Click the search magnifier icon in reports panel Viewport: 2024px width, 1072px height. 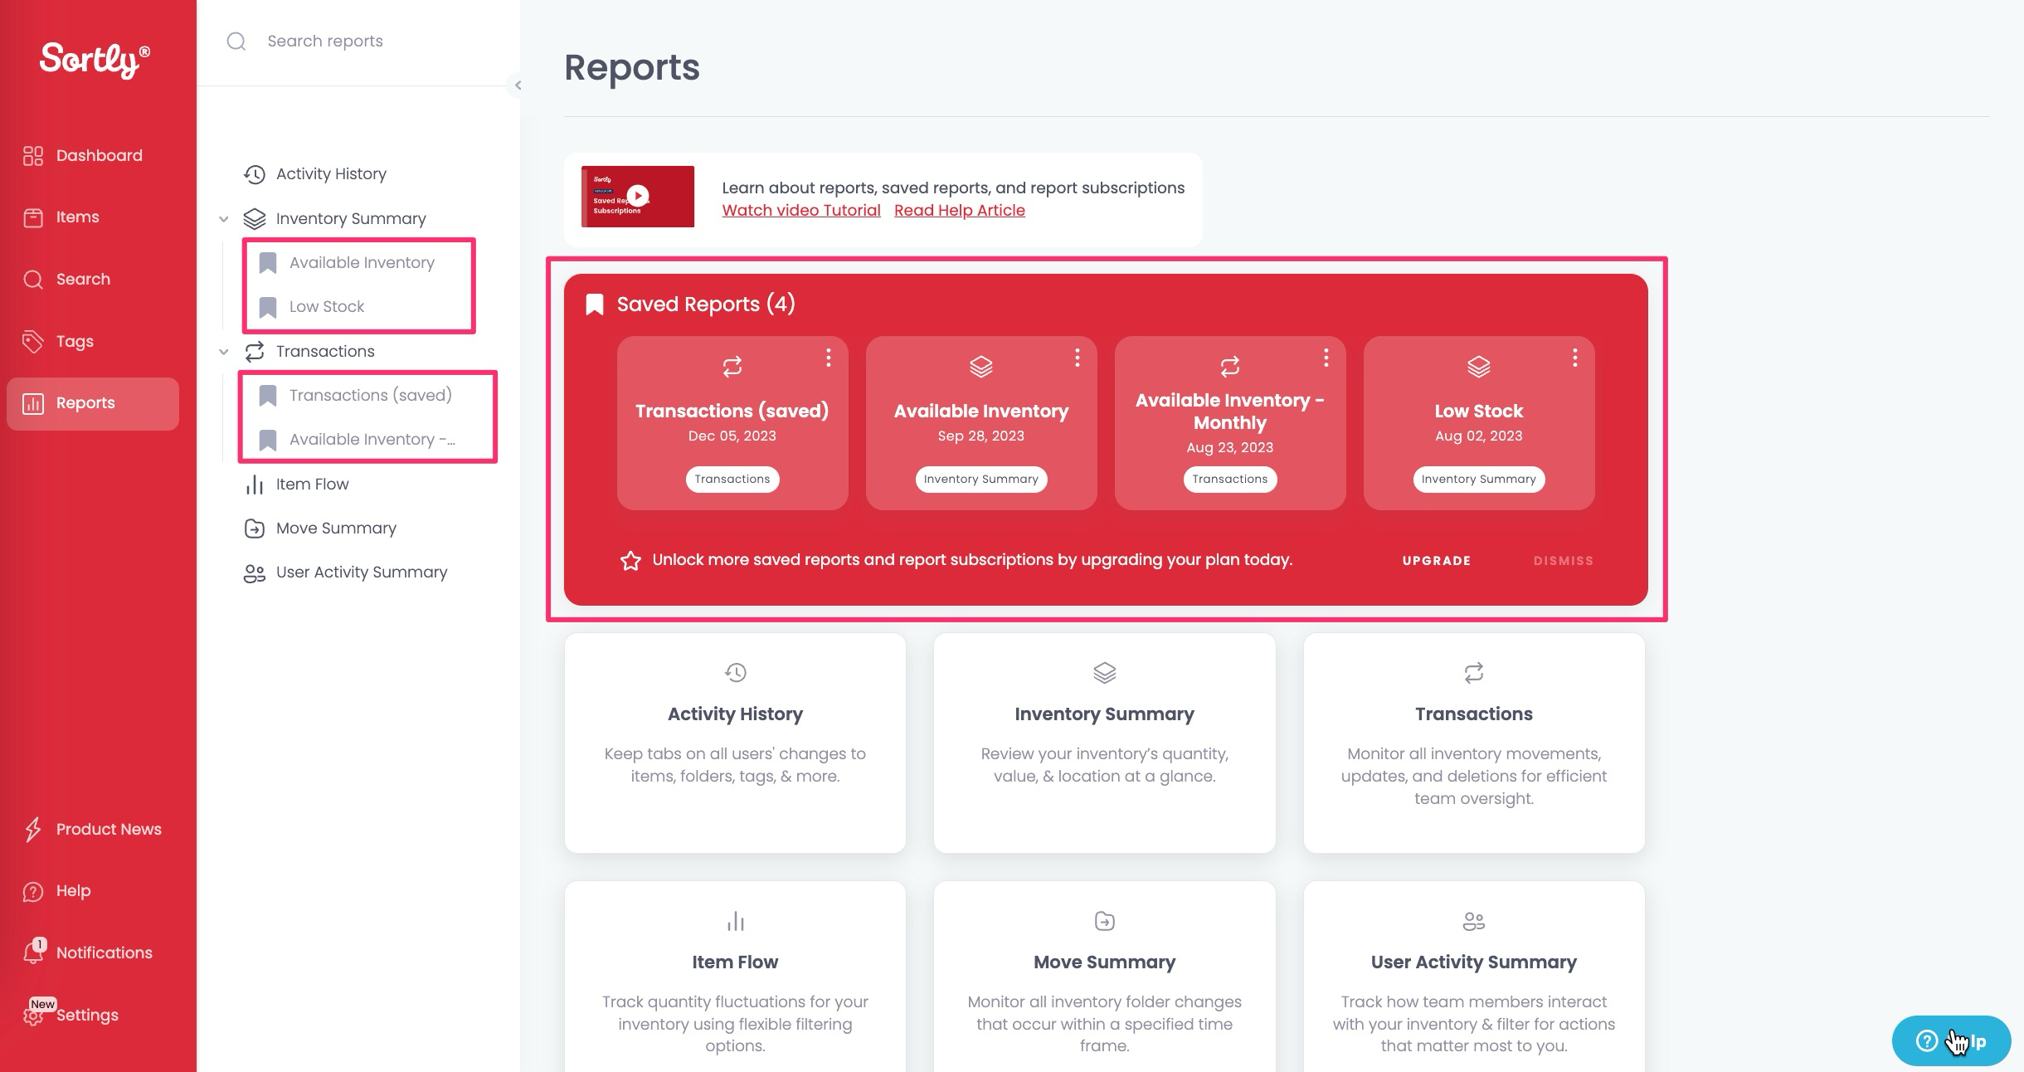click(236, 41)
